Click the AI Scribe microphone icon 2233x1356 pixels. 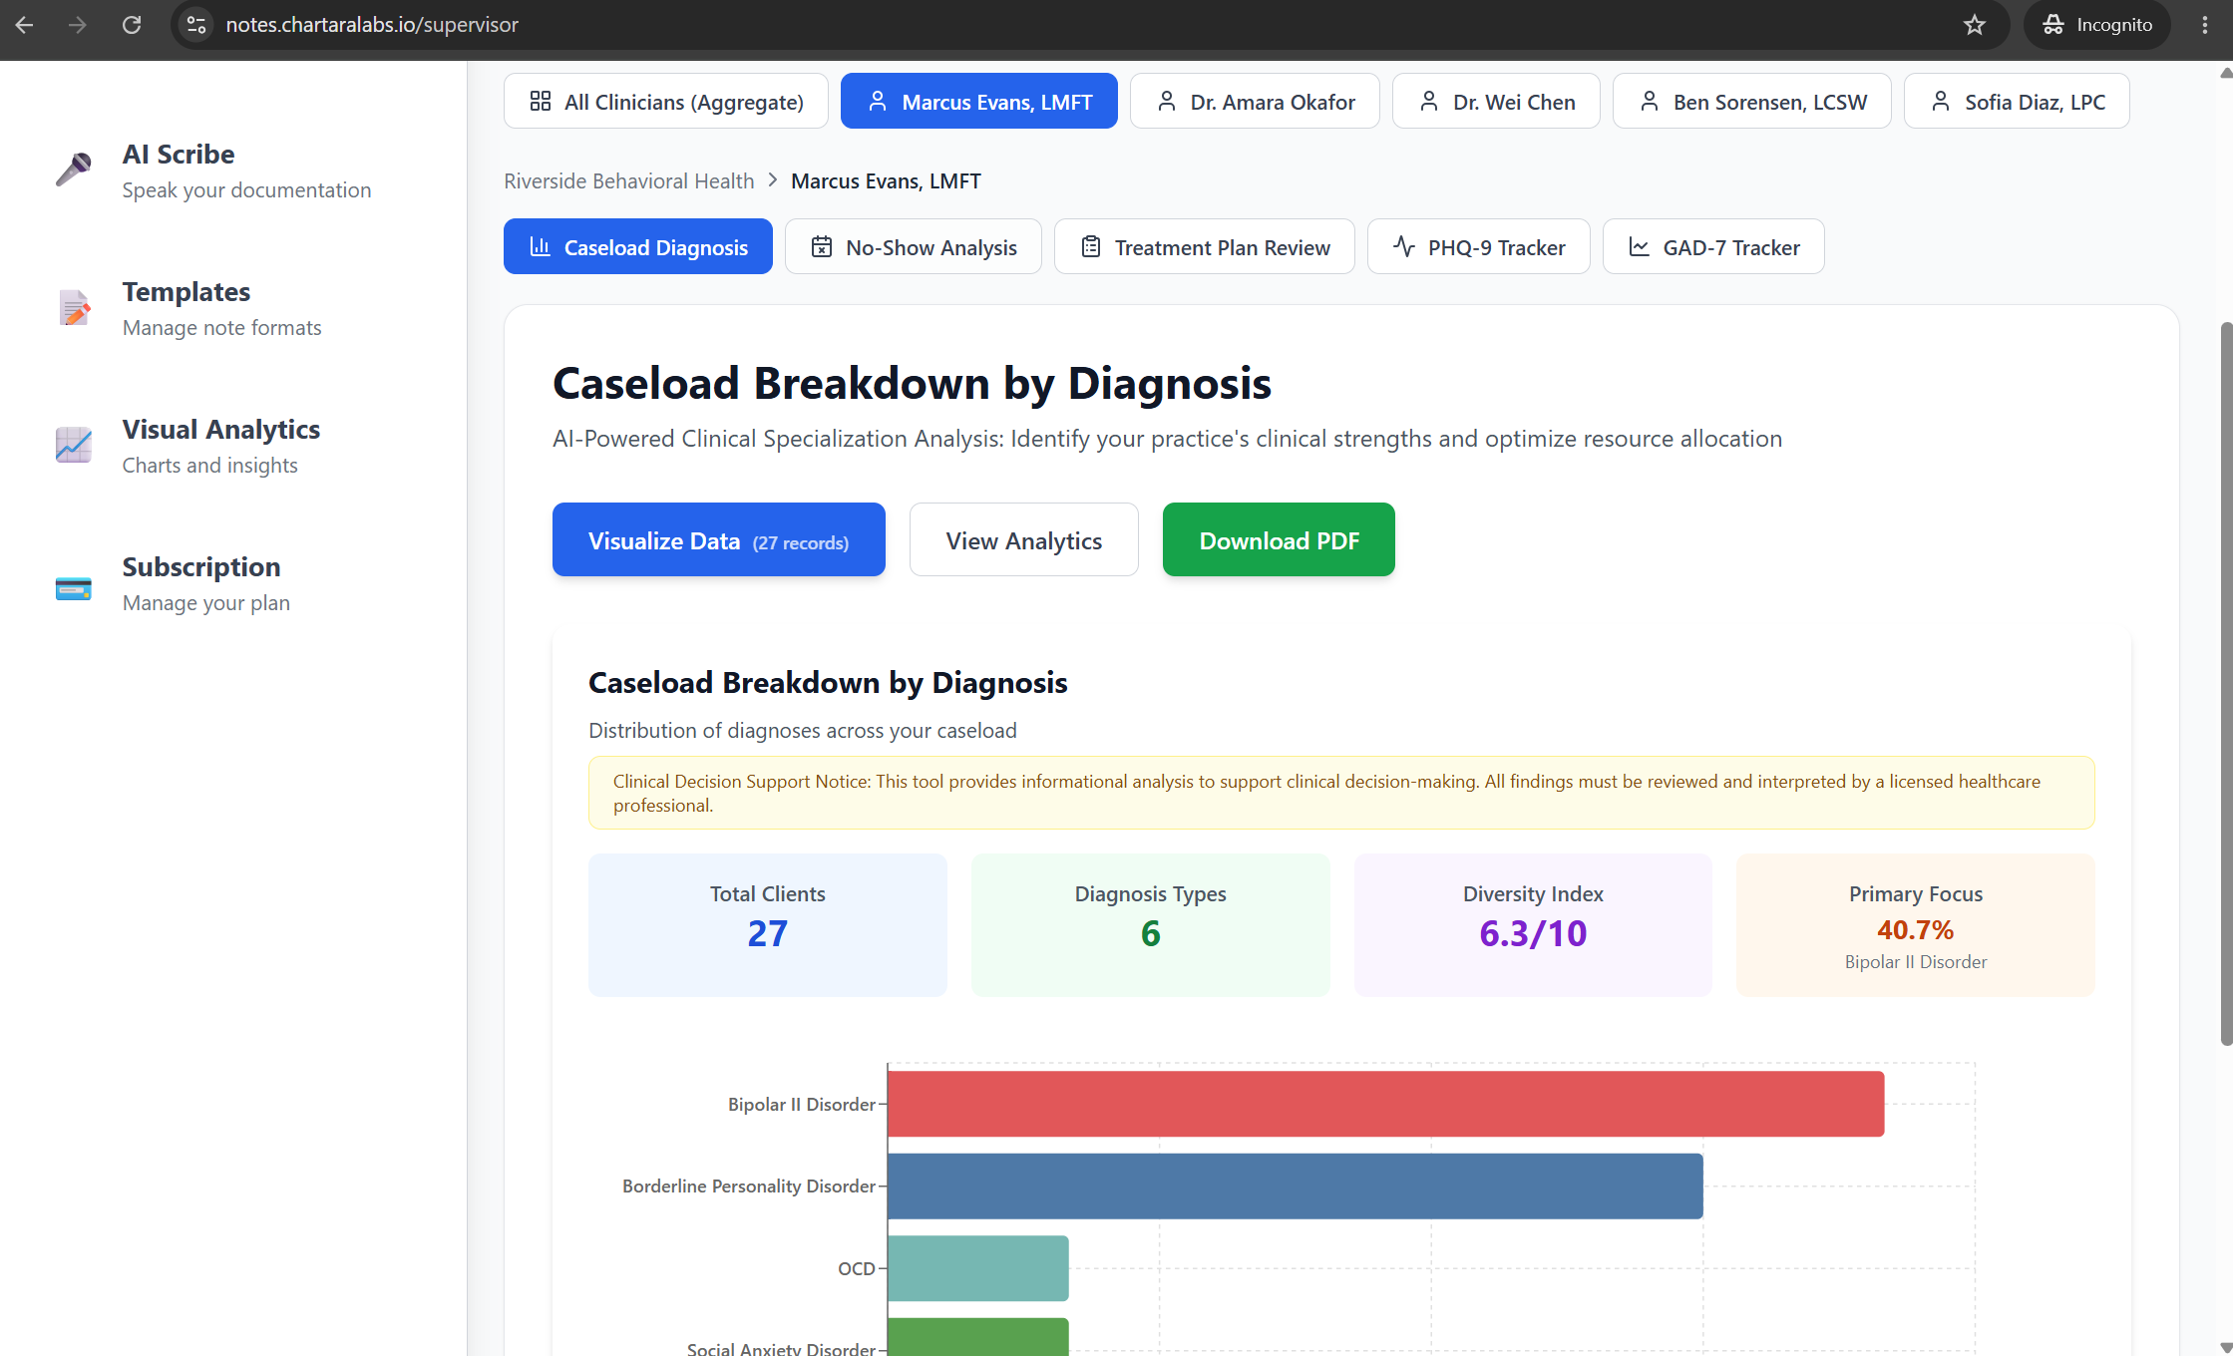[74, 169]
